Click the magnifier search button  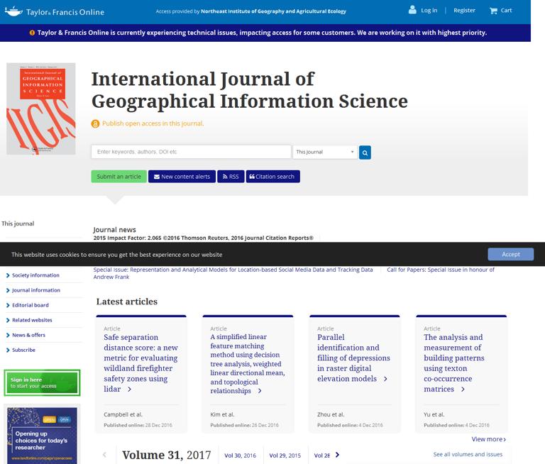[365, 153]
